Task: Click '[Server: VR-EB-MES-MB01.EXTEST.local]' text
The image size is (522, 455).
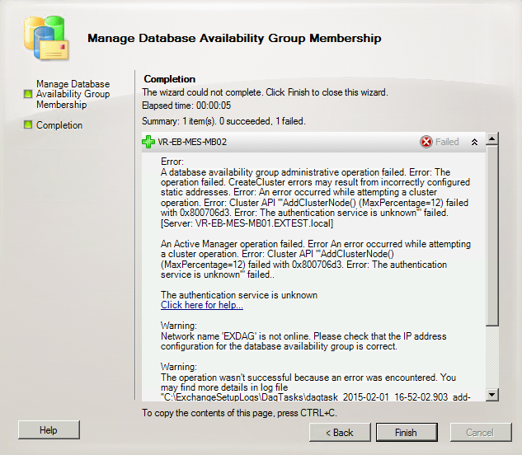Action: (247, 223)
